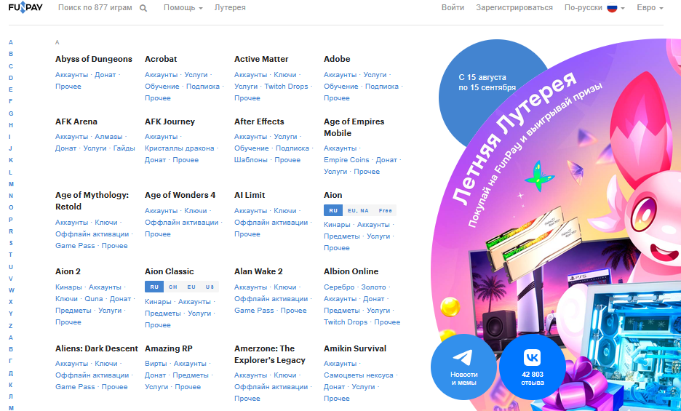Open Шаблоны under After Effects
This screenshot has height=411, width=681.
251,160
